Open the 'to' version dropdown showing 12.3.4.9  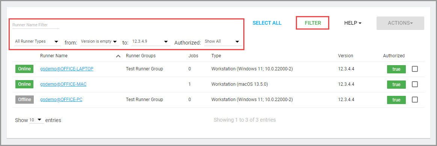(151, 42)
